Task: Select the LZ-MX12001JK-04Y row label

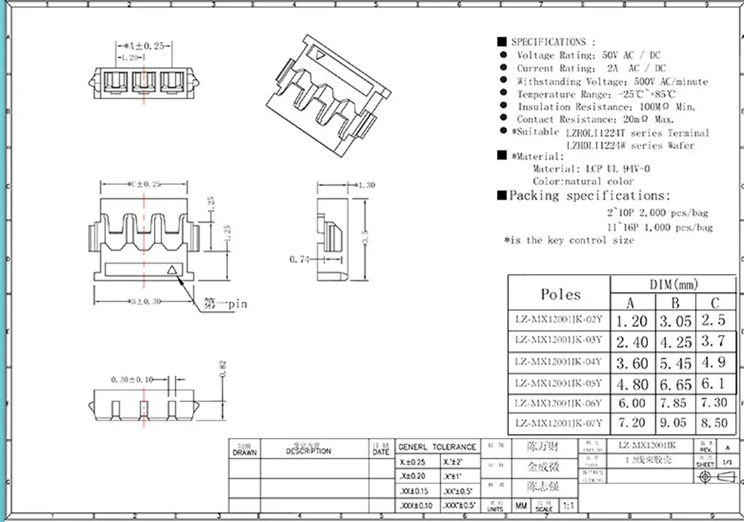Action: point(559,362)
